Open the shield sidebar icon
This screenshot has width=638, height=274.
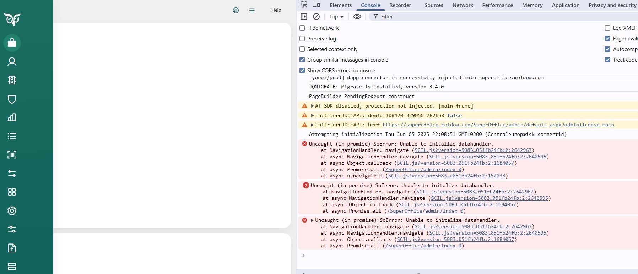(12, 99)
